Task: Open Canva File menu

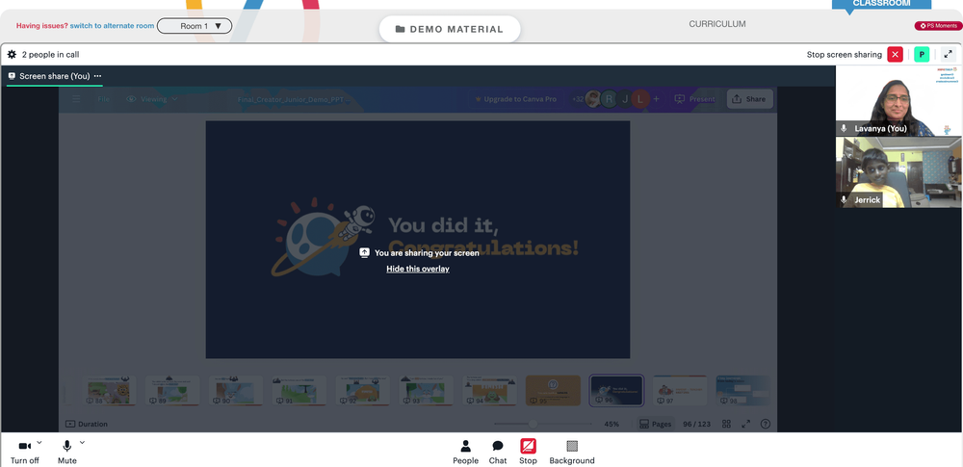Action: [103, 99]
